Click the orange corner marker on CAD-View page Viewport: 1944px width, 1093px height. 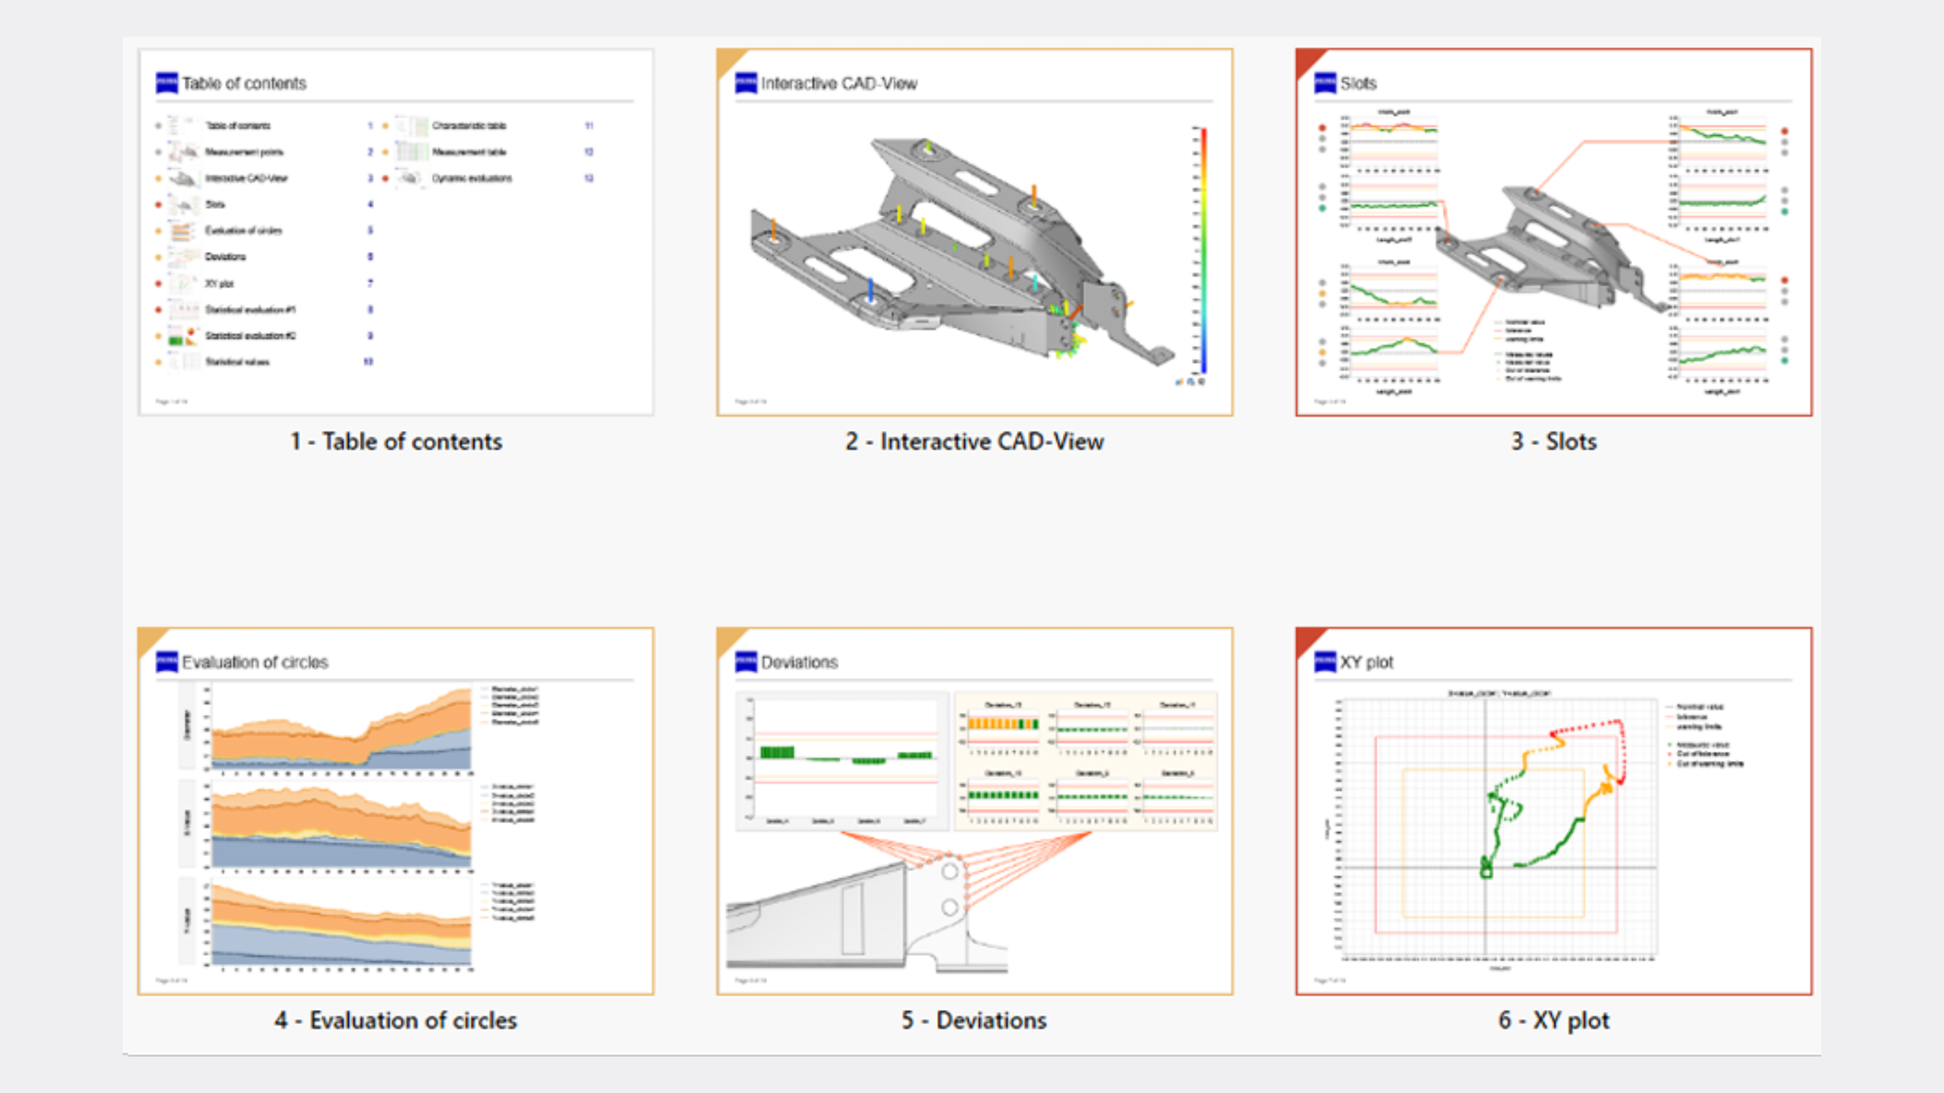coord(727,59)
